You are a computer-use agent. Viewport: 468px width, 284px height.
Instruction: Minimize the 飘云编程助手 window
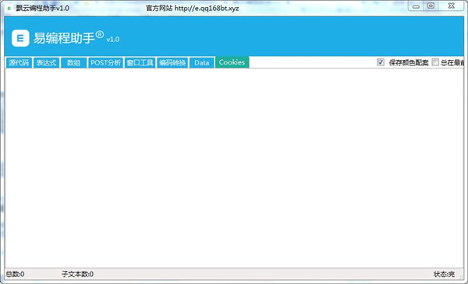click(x=416, y=6)
